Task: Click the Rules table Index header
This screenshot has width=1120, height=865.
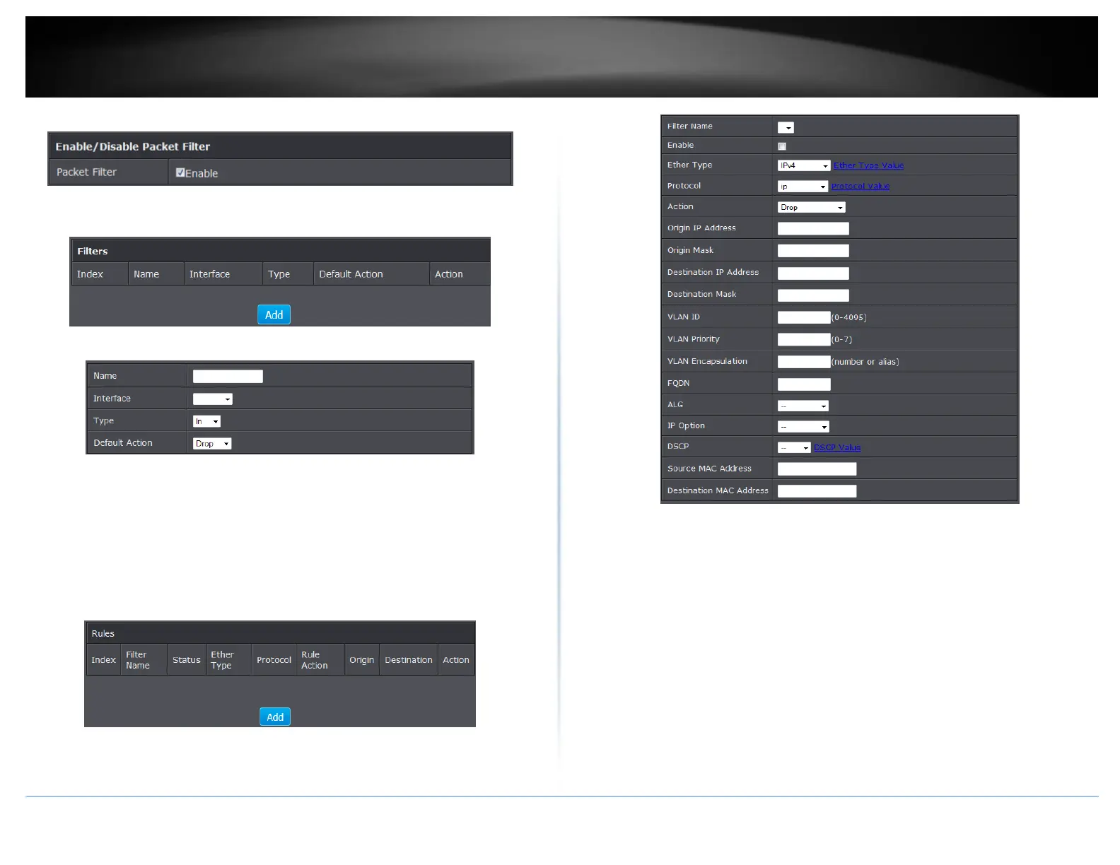Action: [x=103, y=660]
